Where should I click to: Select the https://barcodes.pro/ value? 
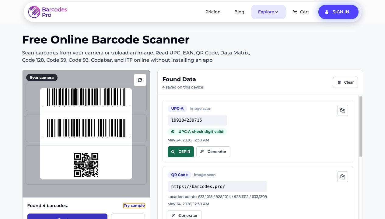217,186
